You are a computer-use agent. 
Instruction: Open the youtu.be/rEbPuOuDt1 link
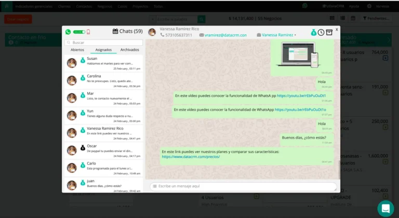tap(301, 96)
